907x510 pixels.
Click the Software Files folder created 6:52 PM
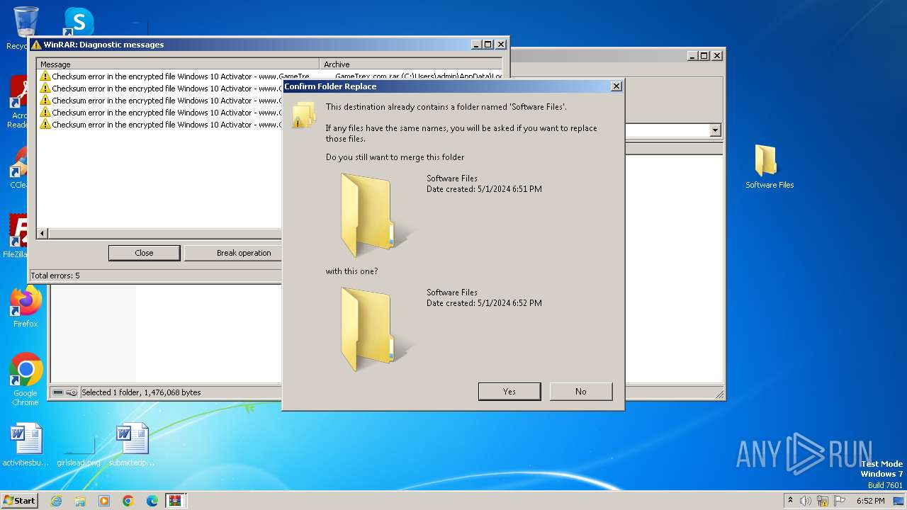(x=376, y=329)
